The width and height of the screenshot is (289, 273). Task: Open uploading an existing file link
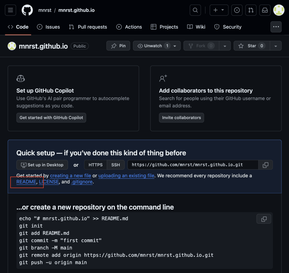[126, 176]
